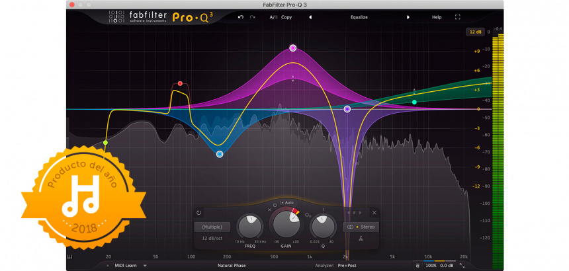Open the MIDI Learn dropdown arrow
Viewport: 569px width, 271px height.
click(x=145, y=266)
